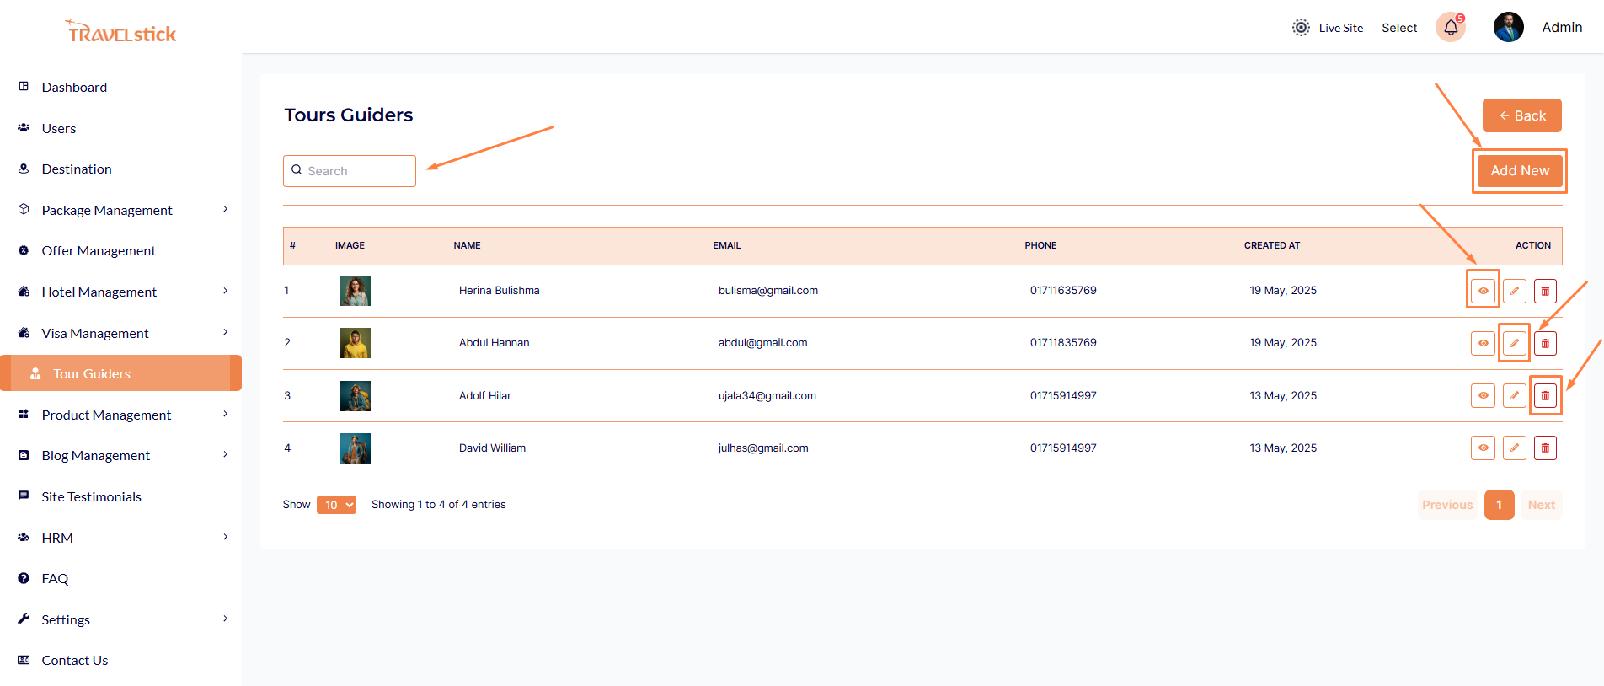The image size is (1604, 686).
Task: Edit Abdul Hannan's guider record
Action: [x=1514, y=343]
